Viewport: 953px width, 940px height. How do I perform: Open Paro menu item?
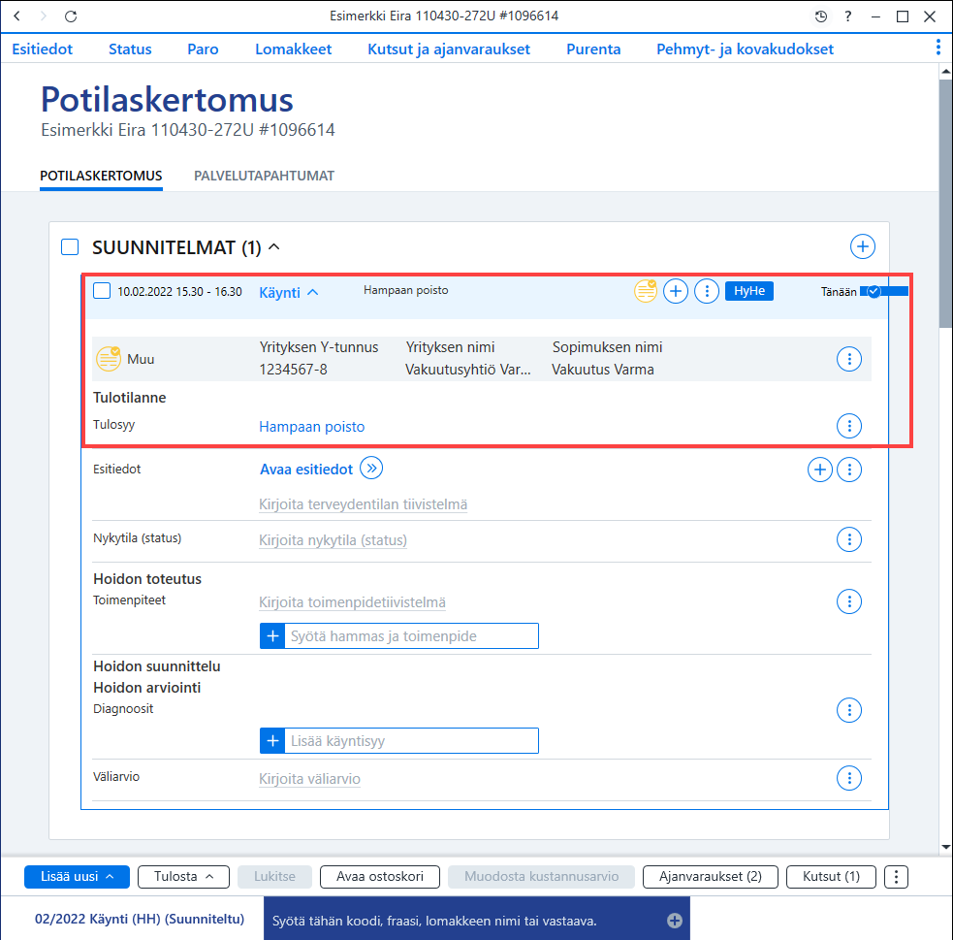tap(203, 49)
